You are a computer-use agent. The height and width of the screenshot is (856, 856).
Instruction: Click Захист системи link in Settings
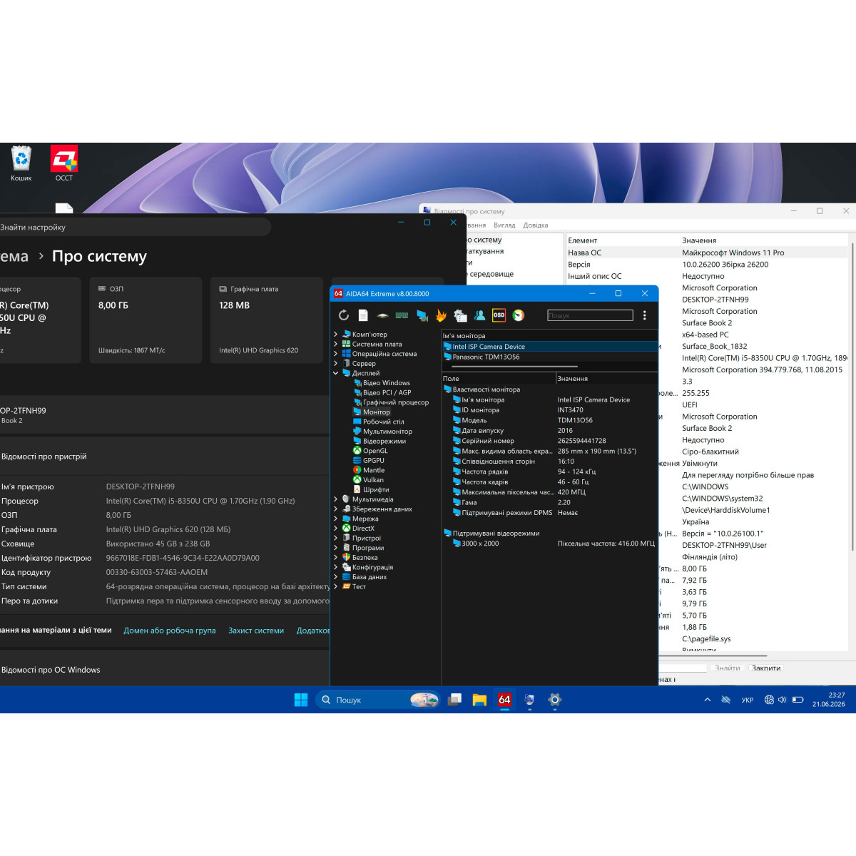[x=256, y=631]
